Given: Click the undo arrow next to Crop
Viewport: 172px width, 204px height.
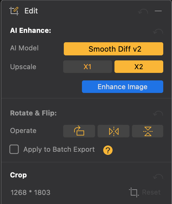Looking at the screenshot, I should pyautogui.click(x=158, y=177).
